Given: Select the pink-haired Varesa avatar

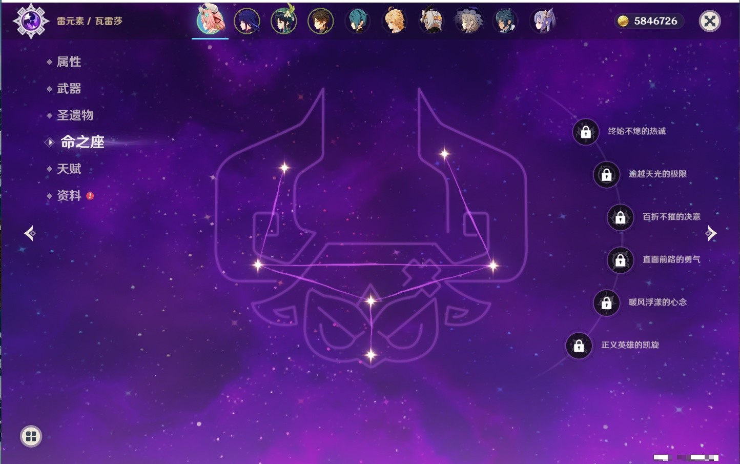Looking at the screenshot, I should coord(210,20).
